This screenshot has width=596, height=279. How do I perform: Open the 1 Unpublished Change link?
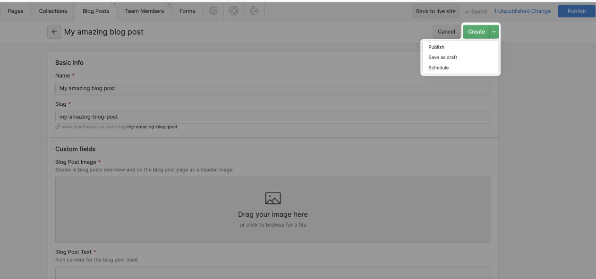(522, 11)
